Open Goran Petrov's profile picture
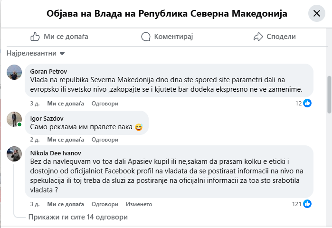The image size is (332, 228). pos(14,72)
